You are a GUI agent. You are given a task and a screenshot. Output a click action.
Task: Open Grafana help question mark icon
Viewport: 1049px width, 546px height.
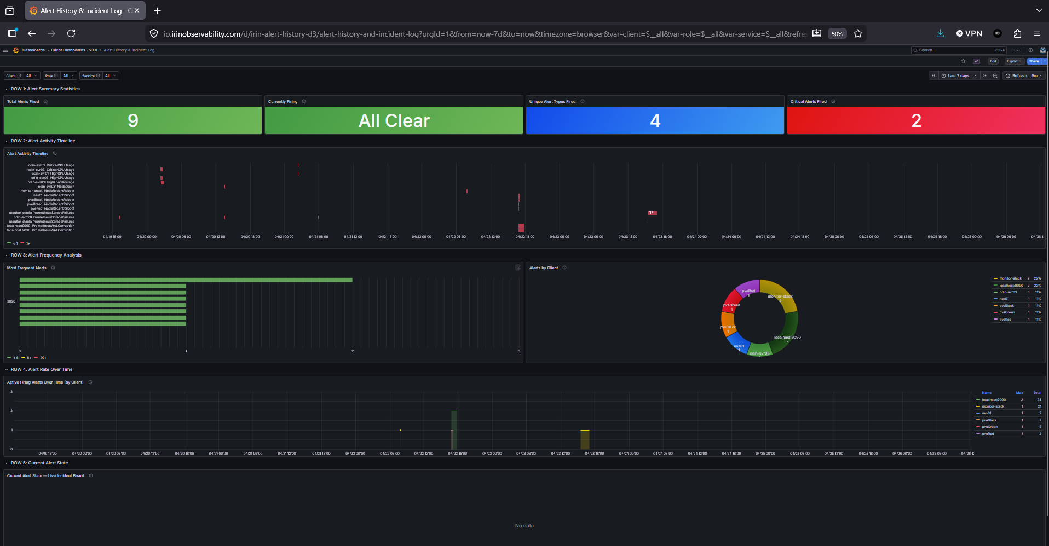pos(1030,50)
